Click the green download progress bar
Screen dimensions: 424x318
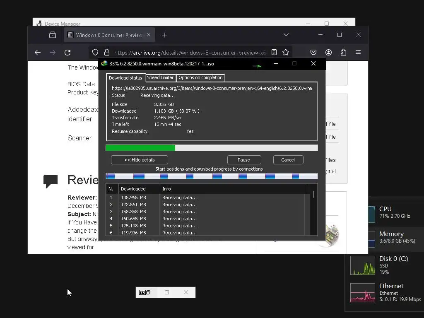212,148
